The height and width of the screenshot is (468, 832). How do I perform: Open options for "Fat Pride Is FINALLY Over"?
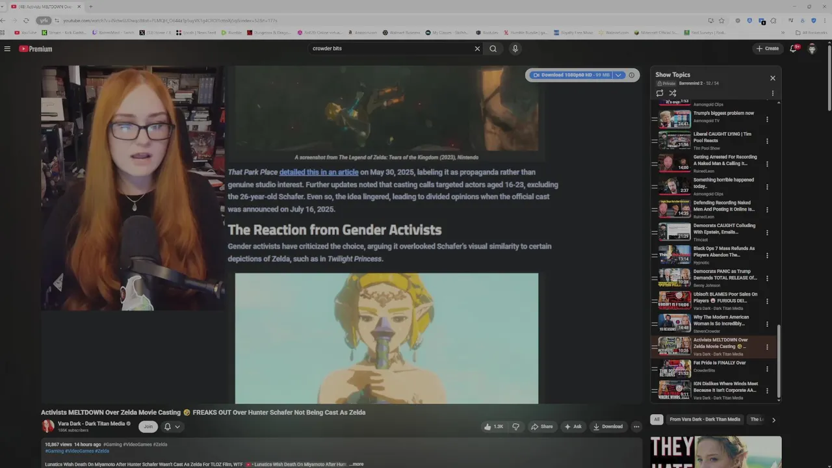[x=767, y=369]
